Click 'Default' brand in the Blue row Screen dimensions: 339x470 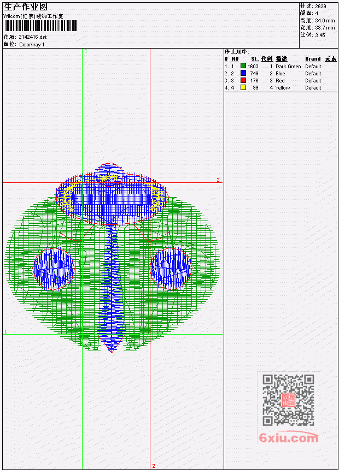tap(313, 74)
